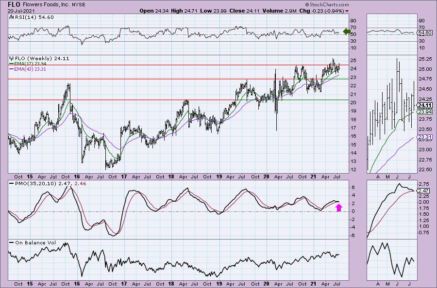Click the PMO(35,20,10) indicator label
Screen dimensions: 437x288
pos(36,184)
